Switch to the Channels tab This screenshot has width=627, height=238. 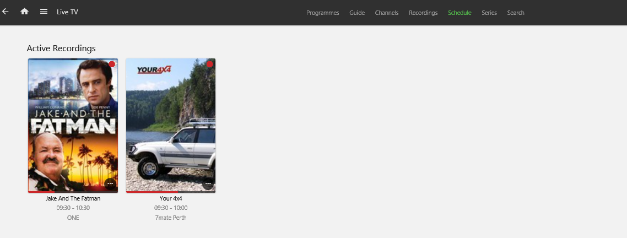tap(387, 13)
